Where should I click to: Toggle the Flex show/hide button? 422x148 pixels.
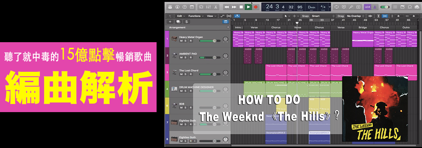click(x=229, y=16)
